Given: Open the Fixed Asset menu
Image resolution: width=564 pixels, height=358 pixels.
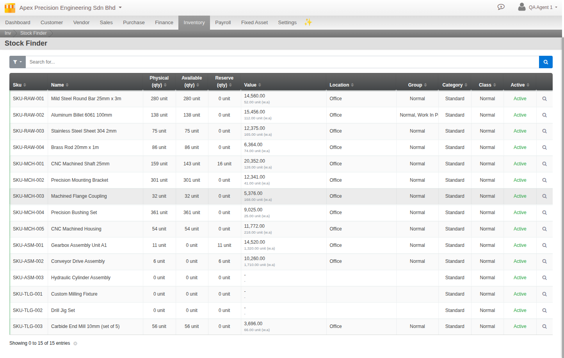Looking at the screenshot, I should click(x=254, y=23).
